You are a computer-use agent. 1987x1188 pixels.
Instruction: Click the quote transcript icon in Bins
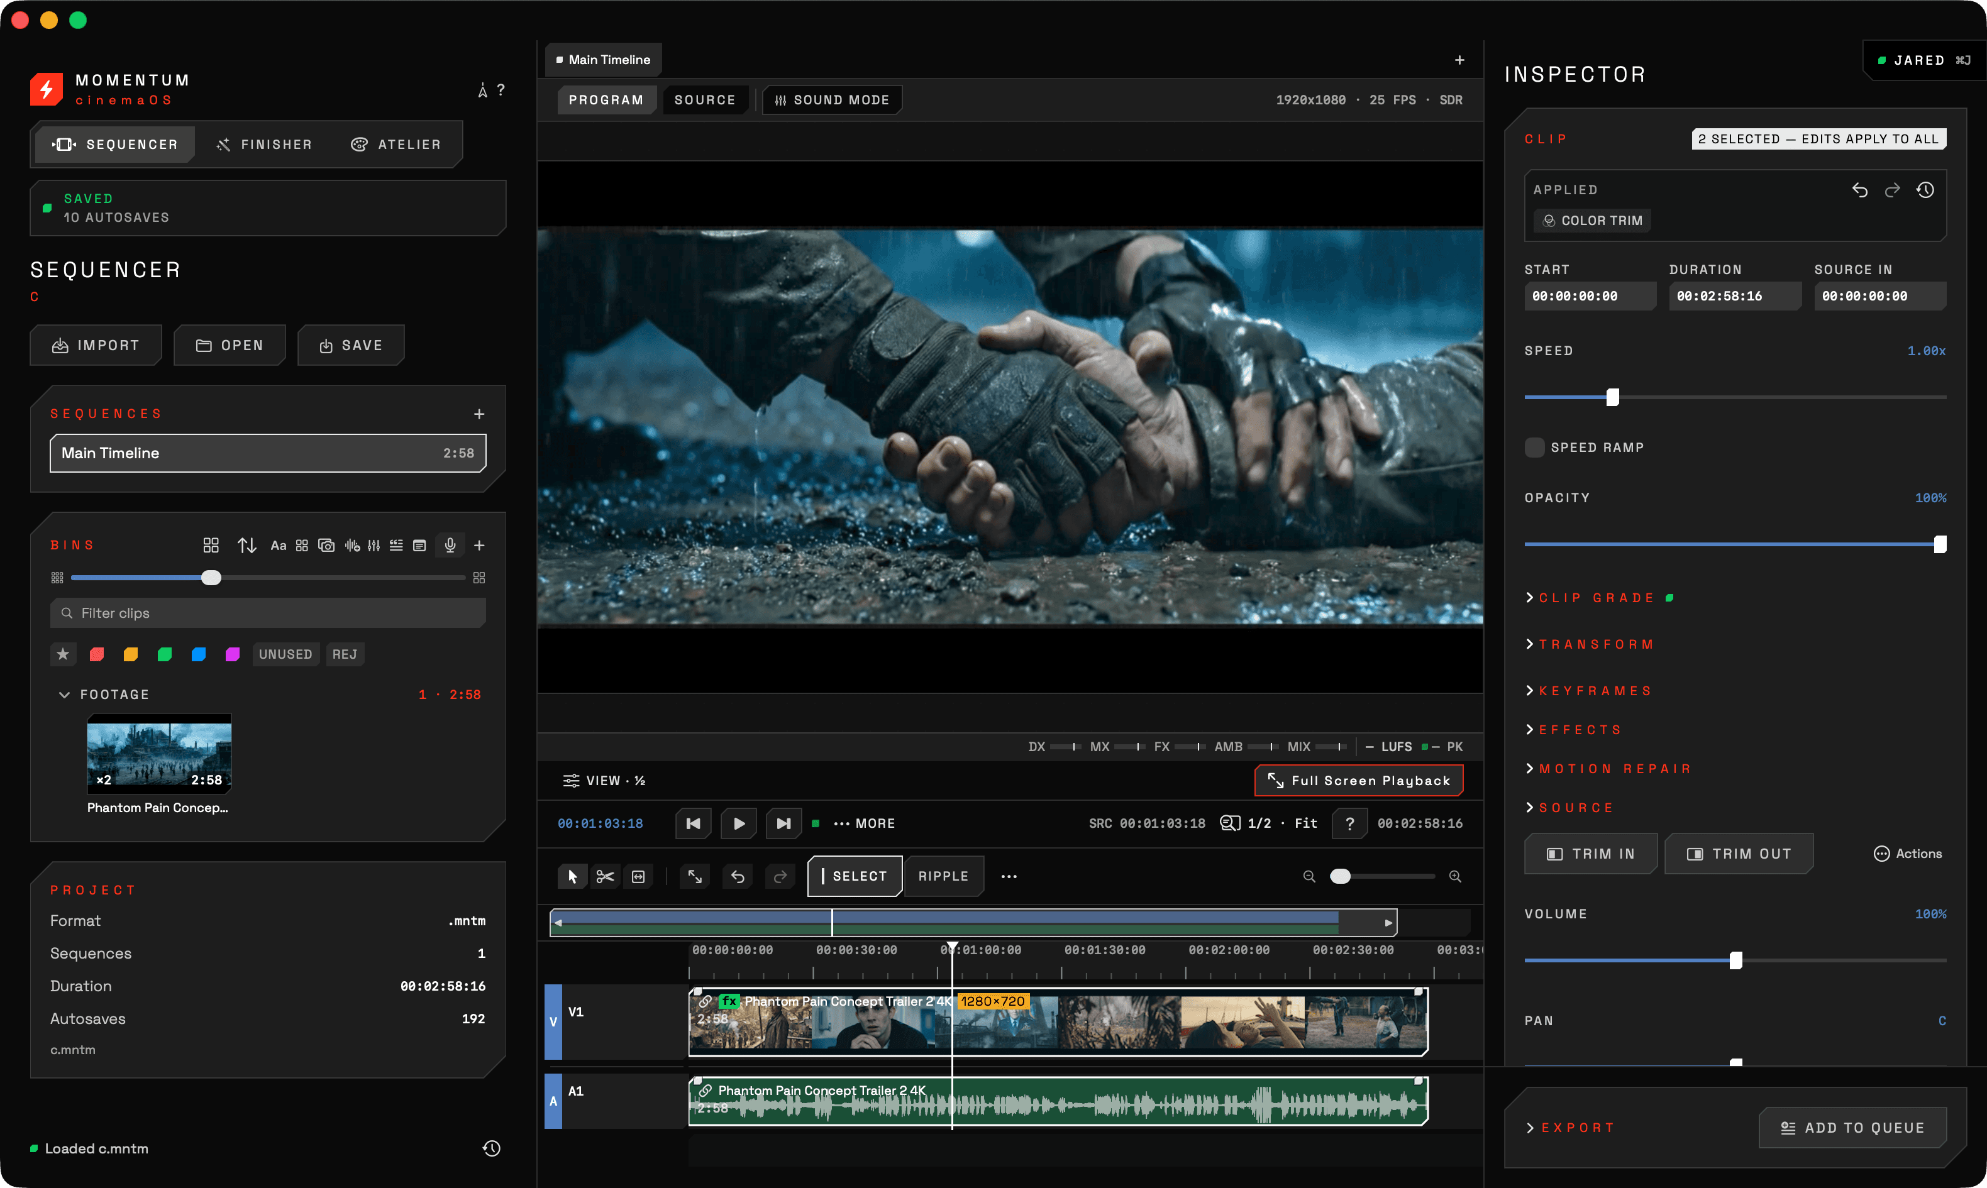(396, 545)
